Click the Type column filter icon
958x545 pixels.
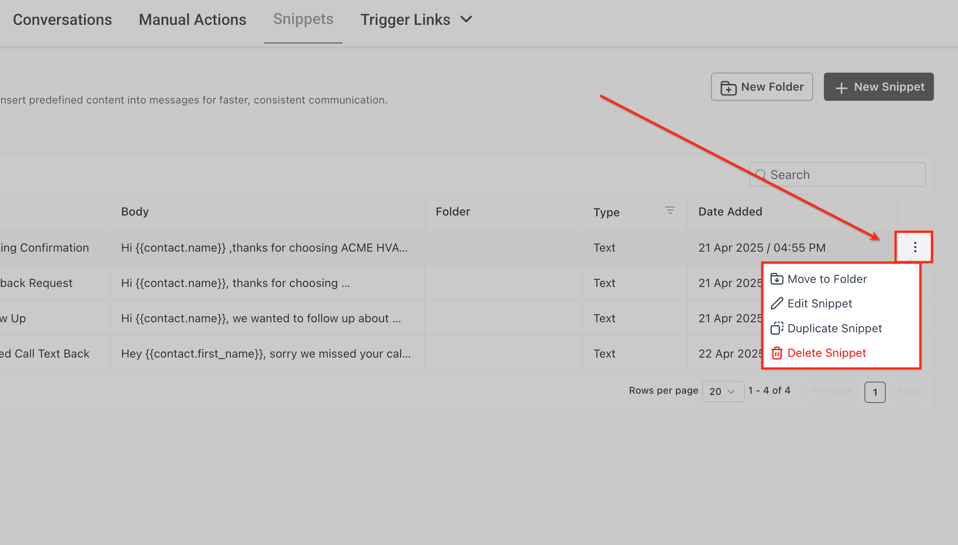tap(670, 210)
